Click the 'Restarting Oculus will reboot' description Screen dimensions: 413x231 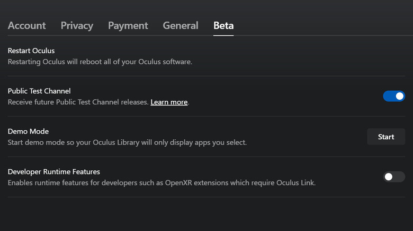tap(100, 62)
